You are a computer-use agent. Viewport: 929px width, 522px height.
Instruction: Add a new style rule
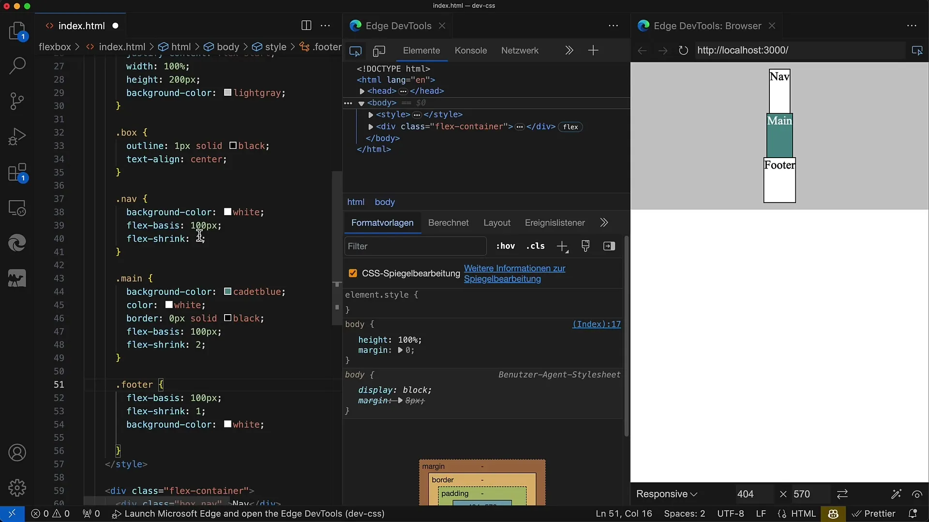pyautogui.click(x=562, y=246)
